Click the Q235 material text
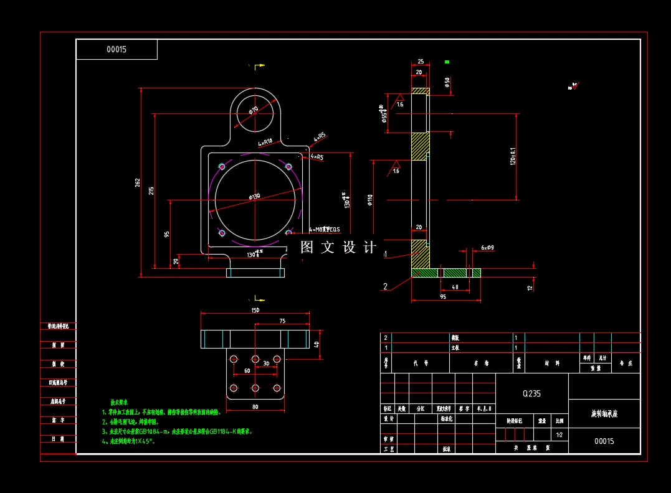 point(531,393)
